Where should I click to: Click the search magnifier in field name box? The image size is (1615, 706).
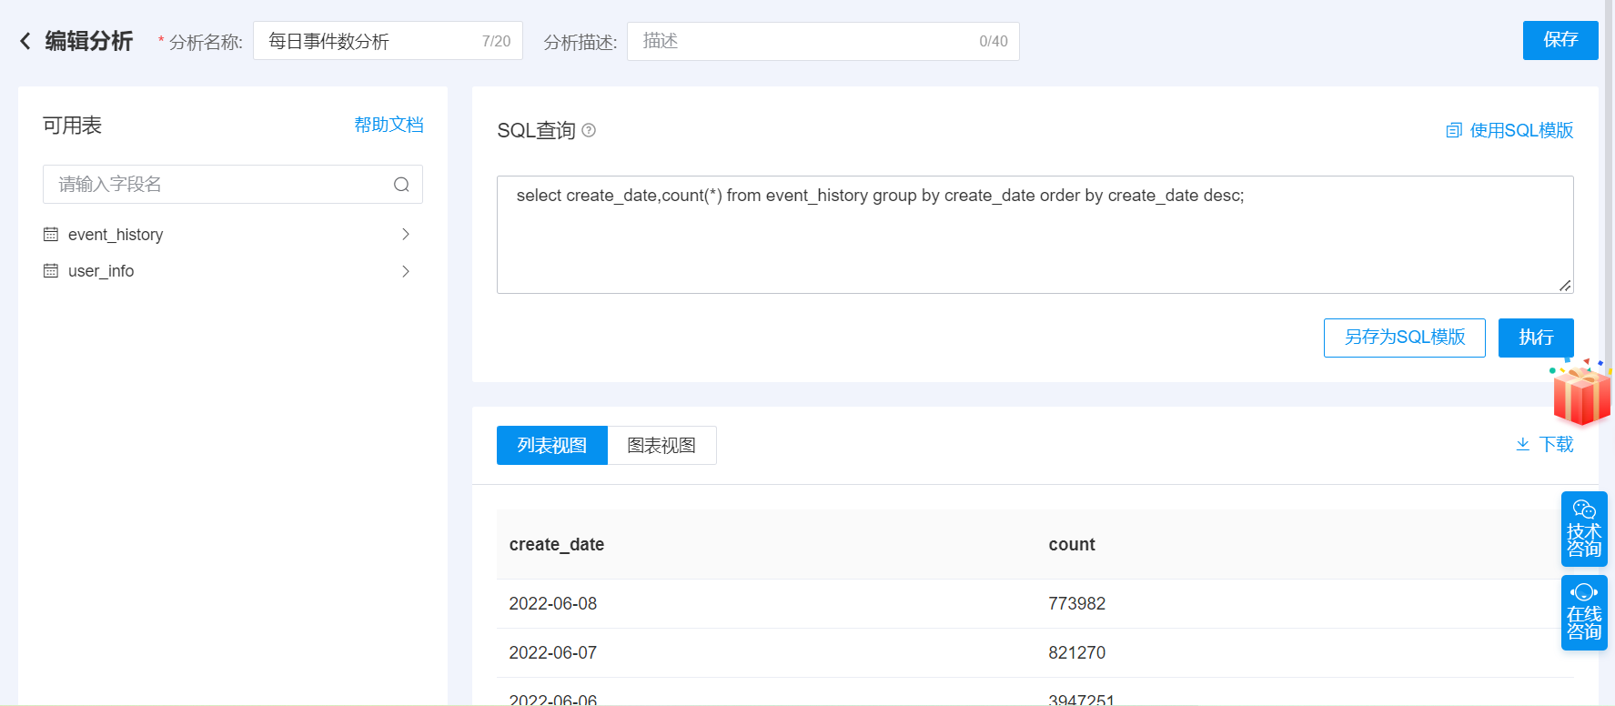(401, 185)
